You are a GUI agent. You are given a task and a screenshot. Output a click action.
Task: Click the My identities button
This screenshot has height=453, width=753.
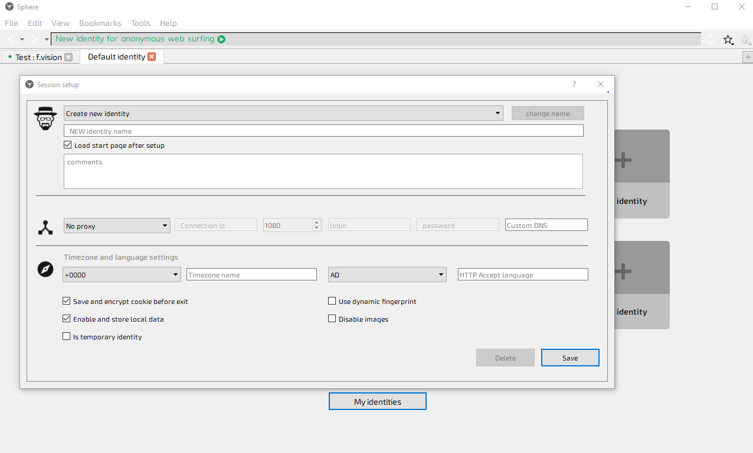coord(378,401)
